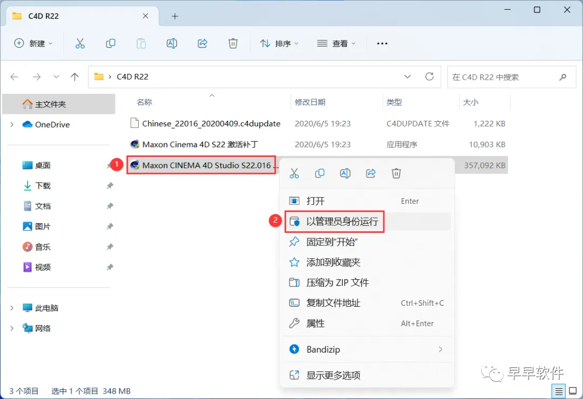Open recent locations dropdown arrow
The width and height of the screenshot is (583, 399).
(x=56, y=77)
